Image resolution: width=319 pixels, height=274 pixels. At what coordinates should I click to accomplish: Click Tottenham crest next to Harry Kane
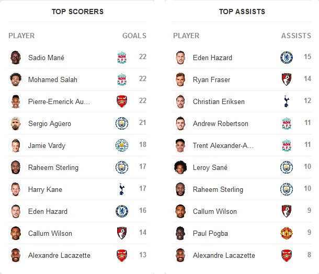point(122,190)
